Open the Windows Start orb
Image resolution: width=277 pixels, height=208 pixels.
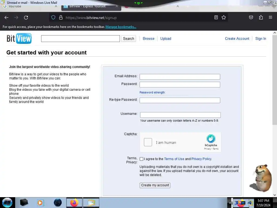[x=7, y=203]
